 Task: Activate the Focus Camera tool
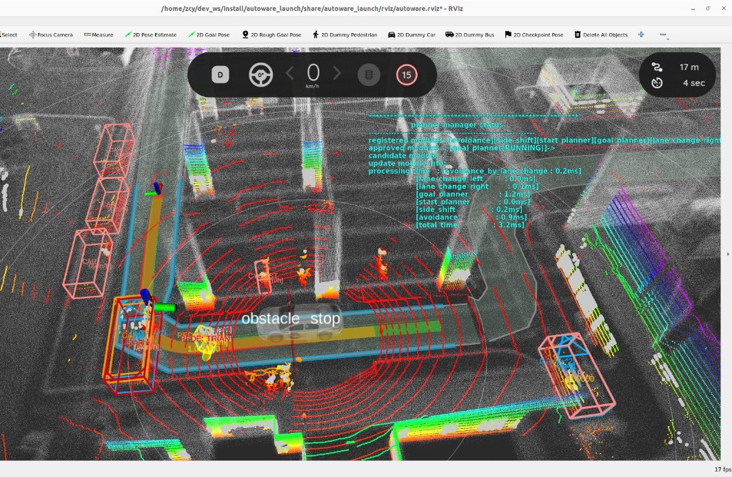(50, 34)
